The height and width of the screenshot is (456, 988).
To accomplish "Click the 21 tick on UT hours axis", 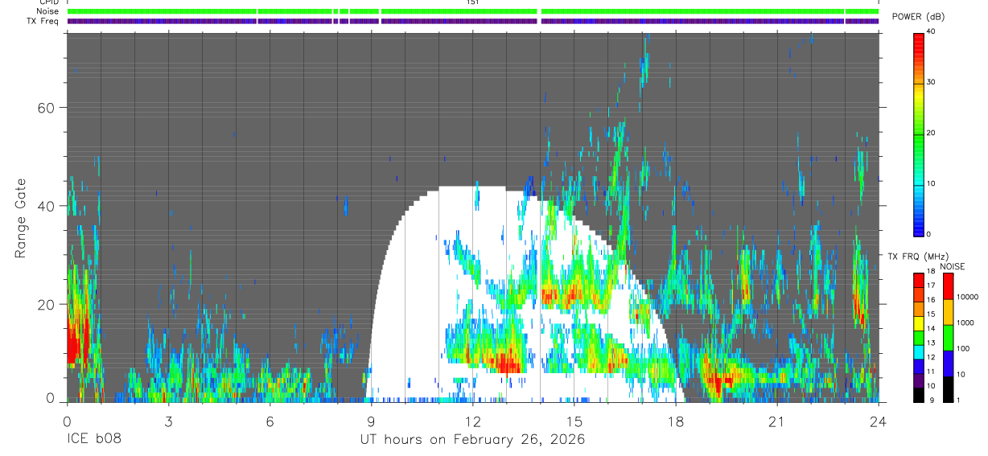I will (777, 421).
